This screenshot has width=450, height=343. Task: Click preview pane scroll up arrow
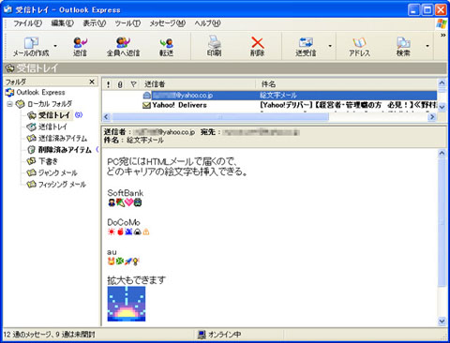point(442,153)
